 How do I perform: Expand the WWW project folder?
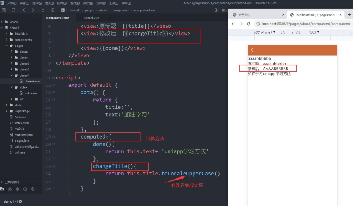2,22
